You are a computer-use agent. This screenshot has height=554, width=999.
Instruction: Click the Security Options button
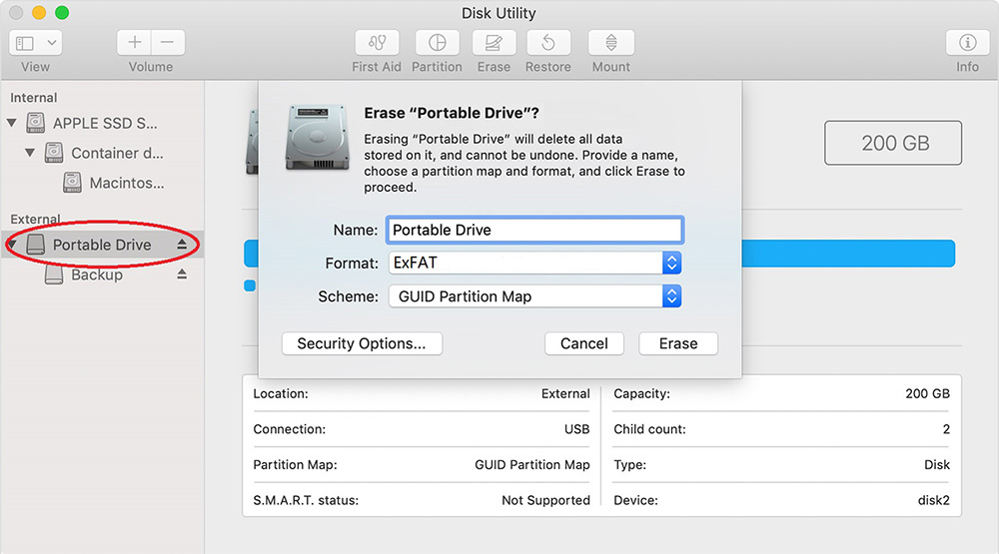pyautogui.click(x=362, y=343)
